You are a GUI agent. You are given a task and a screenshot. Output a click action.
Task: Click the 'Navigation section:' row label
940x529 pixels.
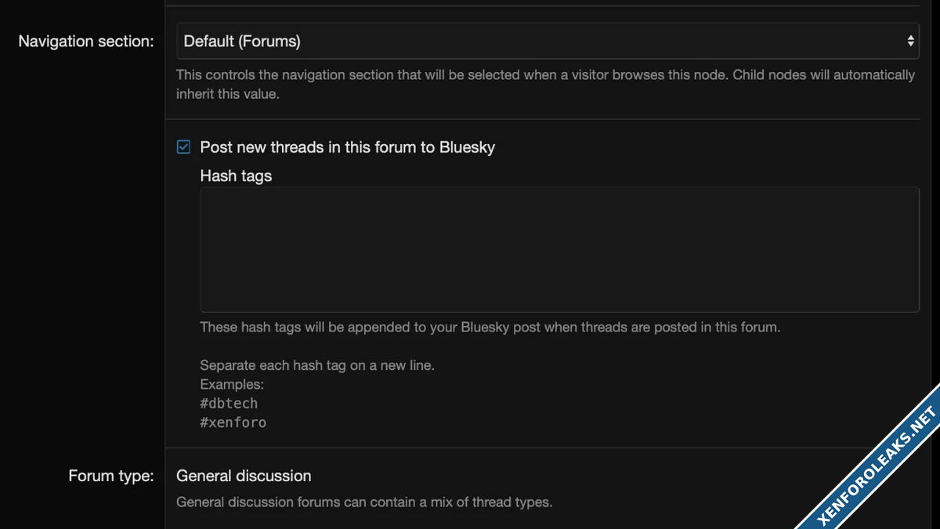point(86,42)
